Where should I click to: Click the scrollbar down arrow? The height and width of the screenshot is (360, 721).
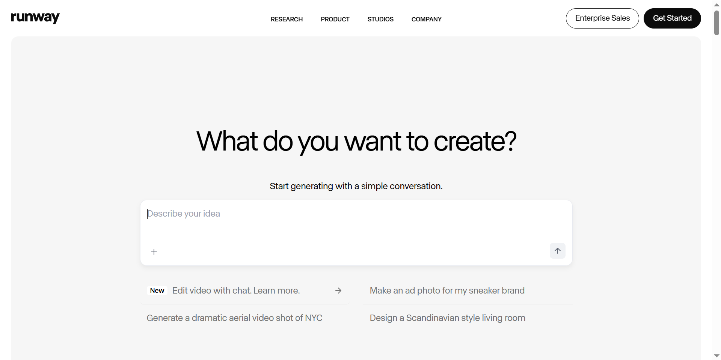tap(716, 355)
